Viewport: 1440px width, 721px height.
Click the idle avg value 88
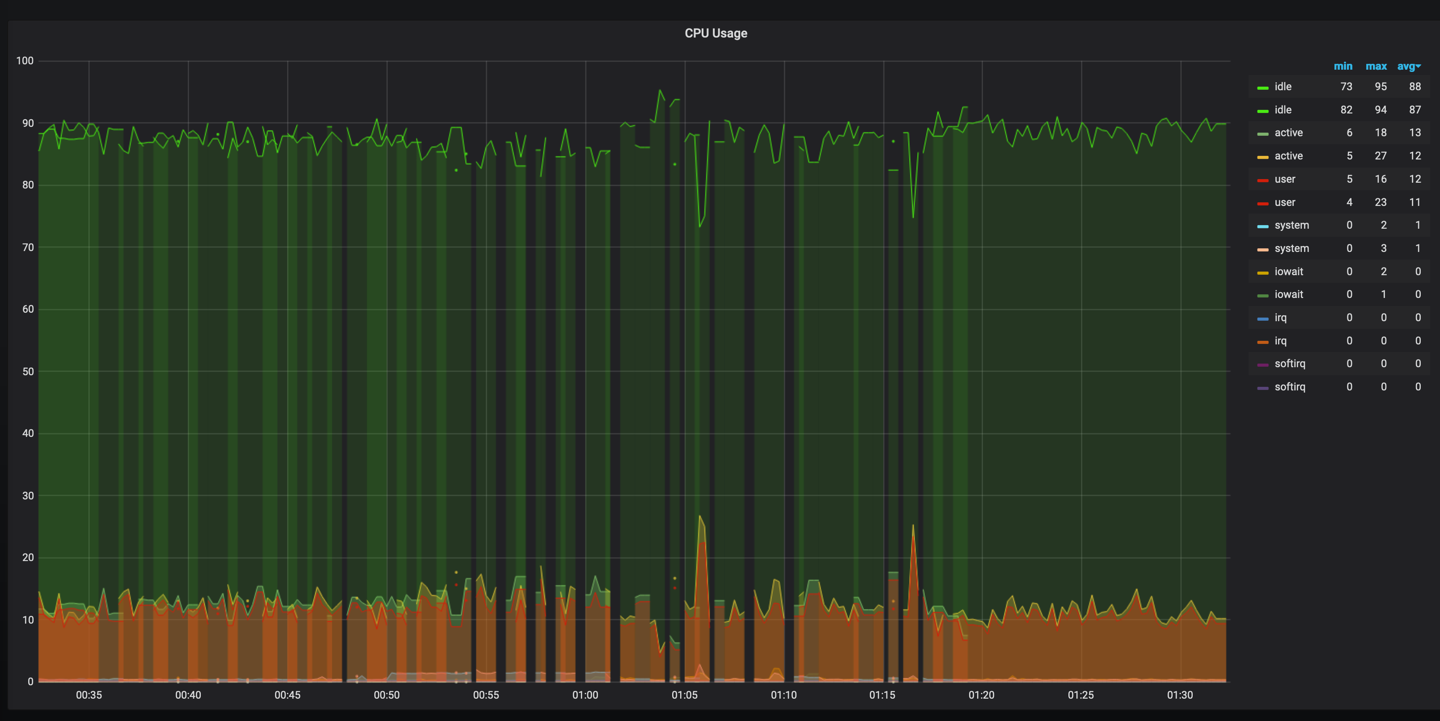click(1414, 87)
